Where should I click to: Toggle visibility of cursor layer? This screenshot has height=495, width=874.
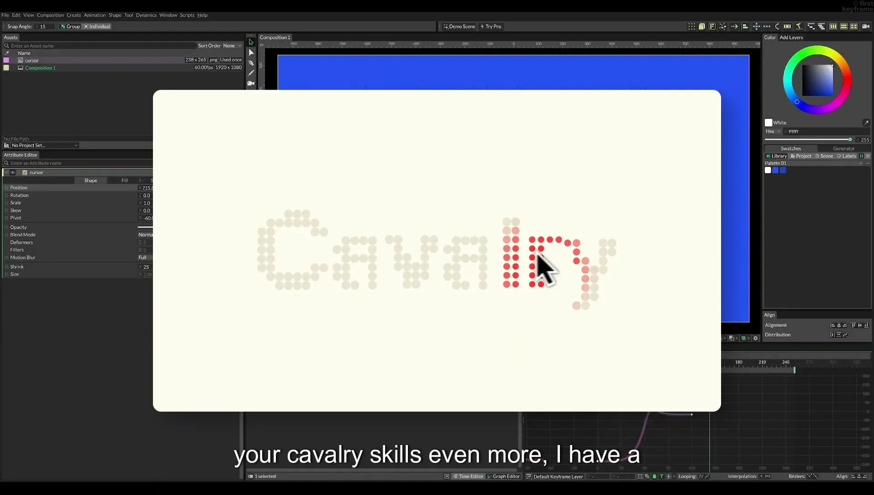pyautogui.click(x=13, y=172)
